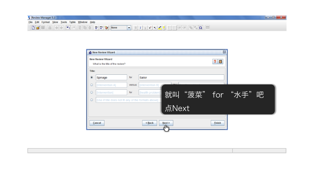Click the Subscript formatting icon
This screenshot has width=314, height=177.
click(155, 28)
